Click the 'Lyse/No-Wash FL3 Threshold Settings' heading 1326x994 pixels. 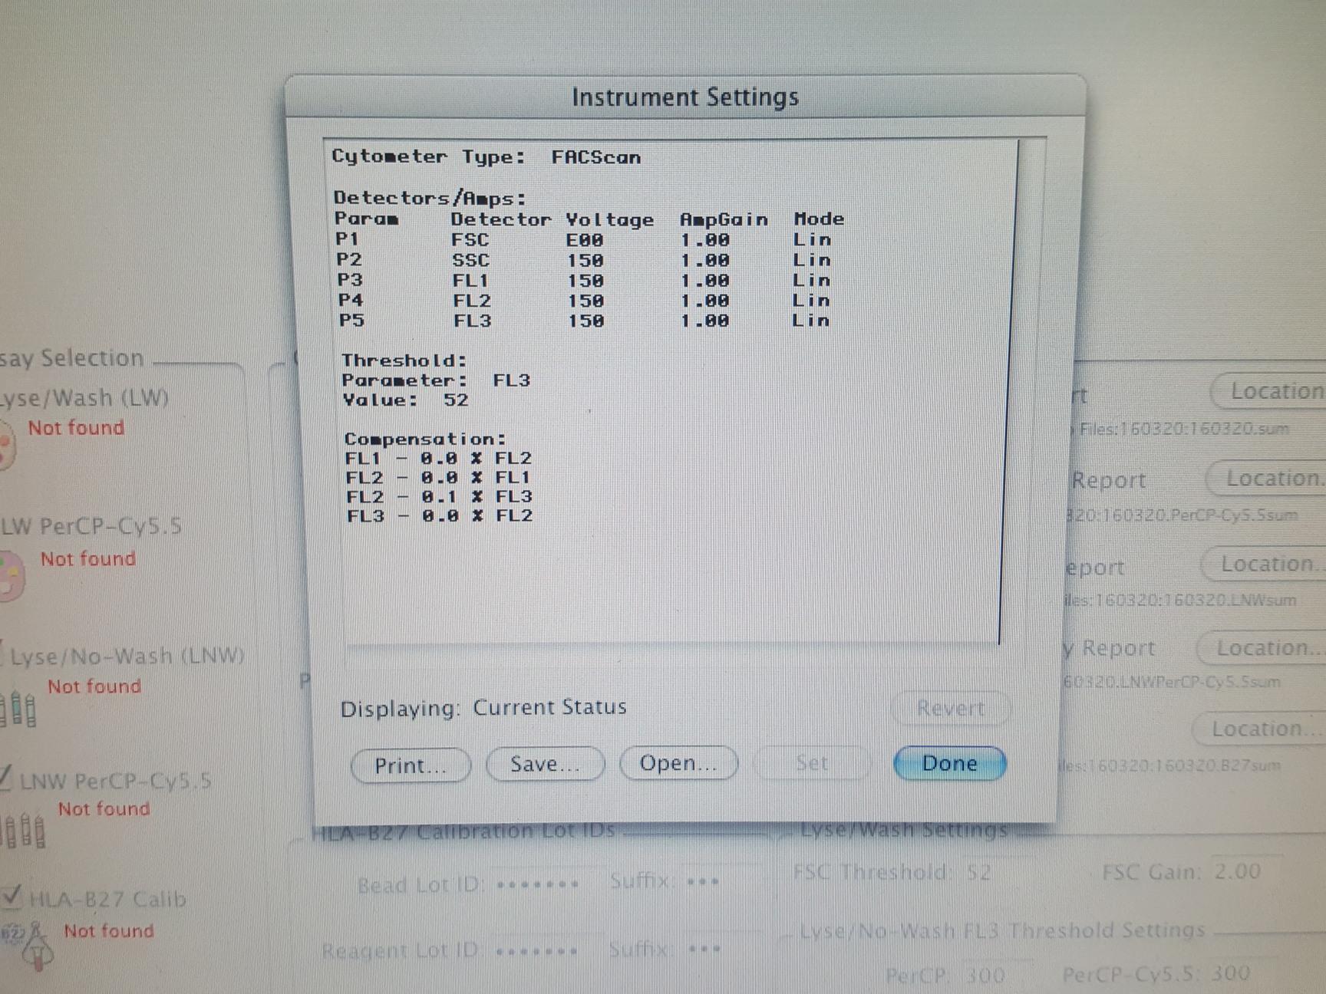tap(1002, 931)
